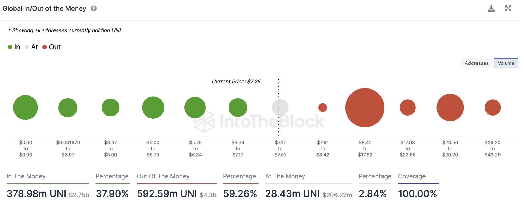Click the Current Price $7.25 label

236,82
